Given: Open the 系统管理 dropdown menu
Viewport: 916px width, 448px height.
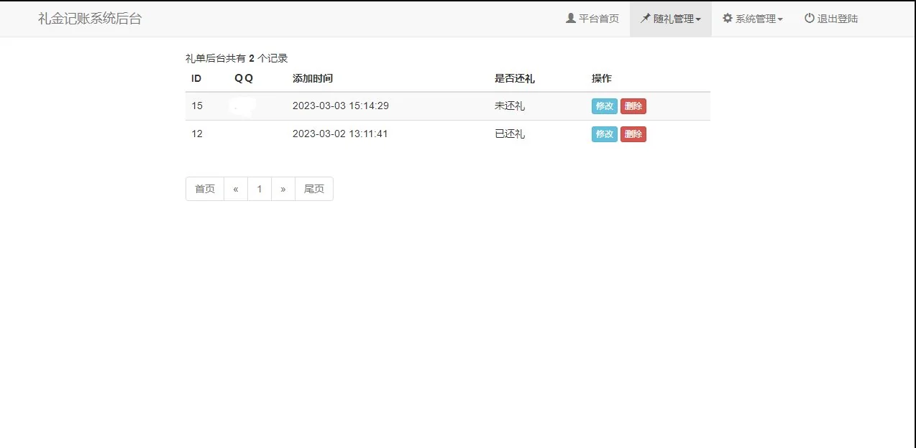Looking at the screenshot, I should point(753,19).
